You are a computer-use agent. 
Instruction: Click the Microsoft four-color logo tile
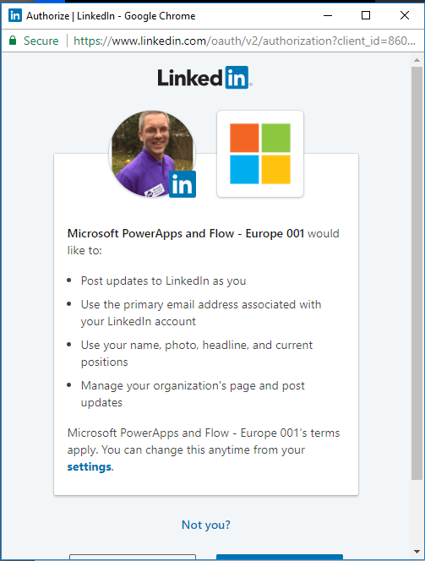click(260, 154)
